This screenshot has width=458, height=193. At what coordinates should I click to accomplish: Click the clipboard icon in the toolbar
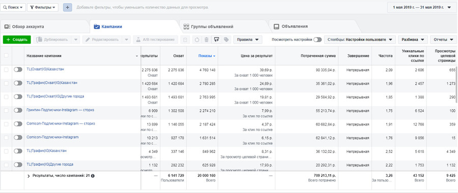[185, 40]
